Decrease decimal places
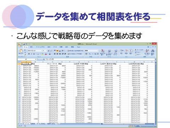170x128 pixels. pyautogui.click(x=98, y=54)
